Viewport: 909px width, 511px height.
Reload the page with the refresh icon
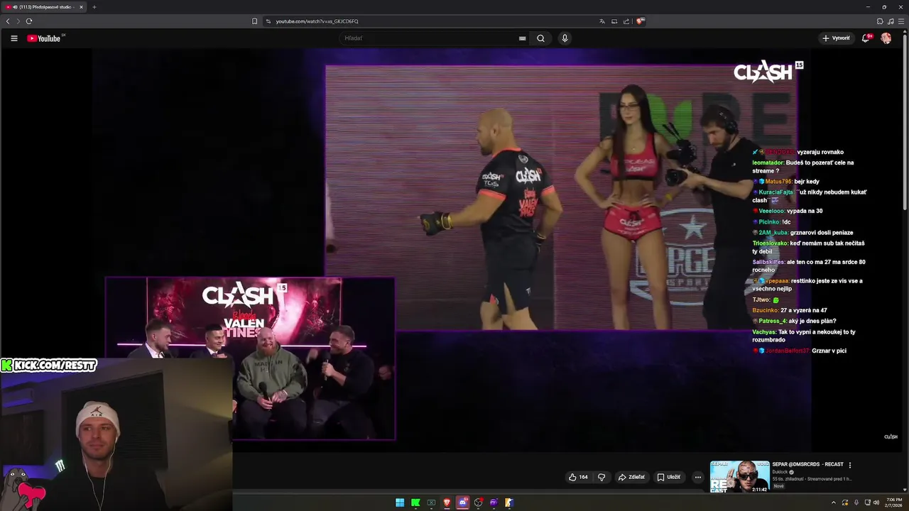pos(29,21)
